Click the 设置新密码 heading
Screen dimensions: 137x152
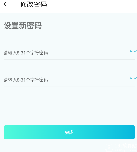pos(23,25)
